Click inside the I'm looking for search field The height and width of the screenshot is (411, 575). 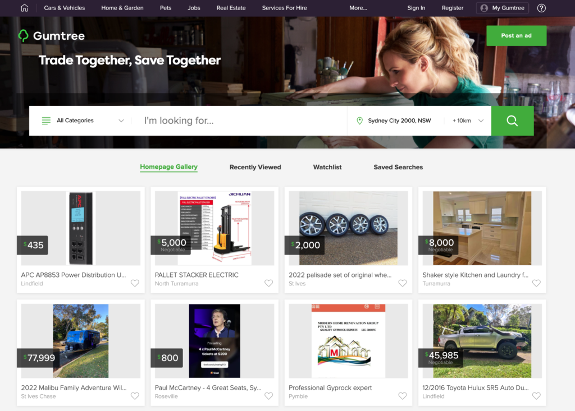pos(225,120)
